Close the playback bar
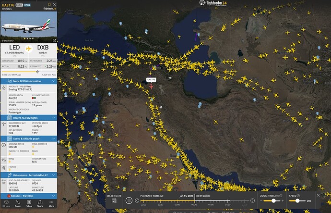Screen dimensions: 331x213 click(x=318, y=195)
